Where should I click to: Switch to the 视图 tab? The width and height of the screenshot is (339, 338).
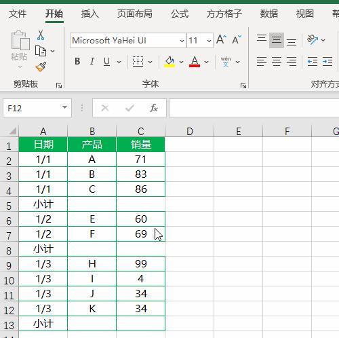(x=305, y=14)
